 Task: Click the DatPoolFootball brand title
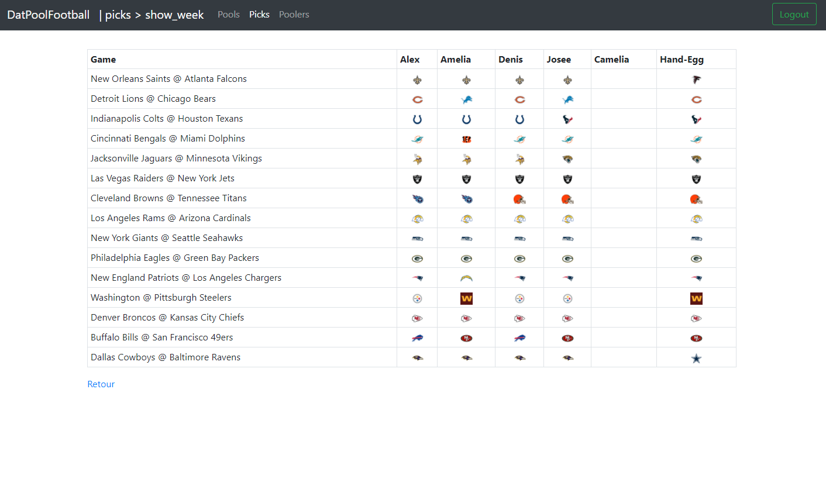coord(49,15)
